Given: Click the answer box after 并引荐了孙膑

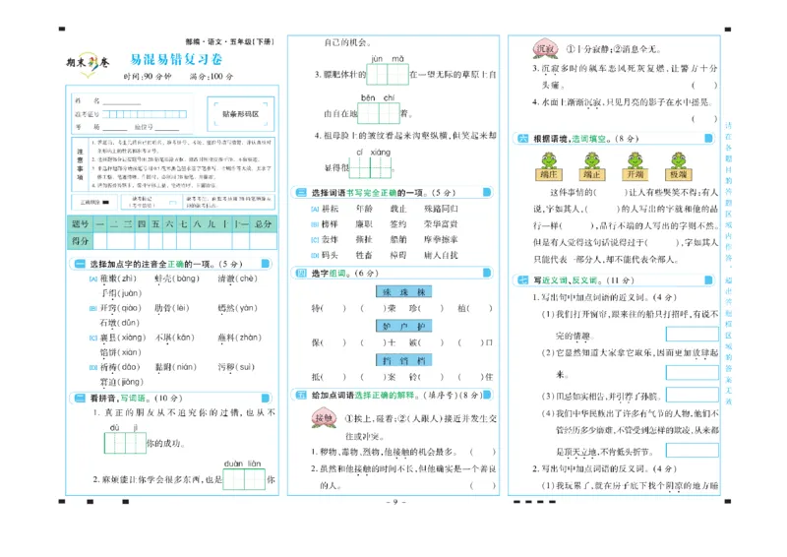Looking at the screenshot, I should (x=693, y=396).
